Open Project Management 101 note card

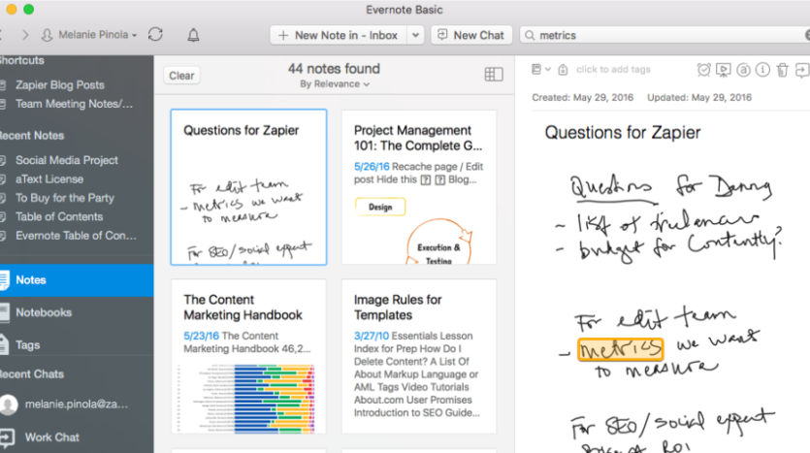tap(419, 187)
